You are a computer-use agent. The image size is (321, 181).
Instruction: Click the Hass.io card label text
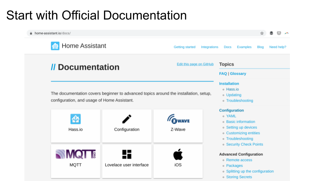coord(76,129)
